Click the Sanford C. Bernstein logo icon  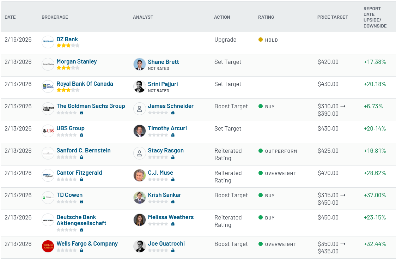[48, 153]
